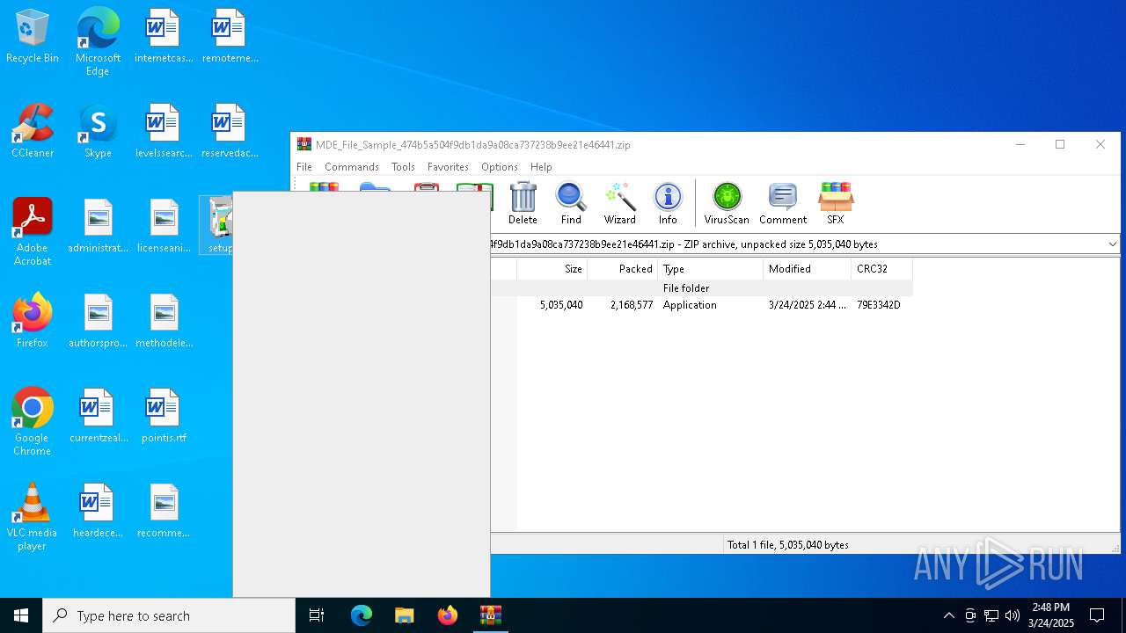Open the taskbar clock and calendar

pyautogui.click(x=1051, y=615)
